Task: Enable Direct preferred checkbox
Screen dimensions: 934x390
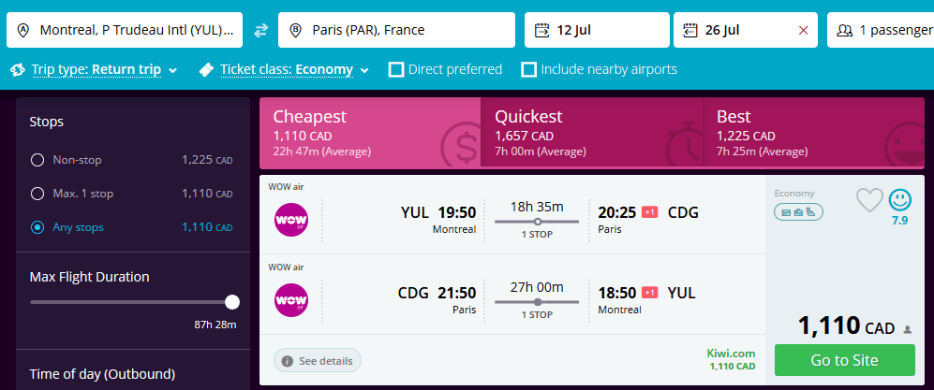Action: [396, 69]
